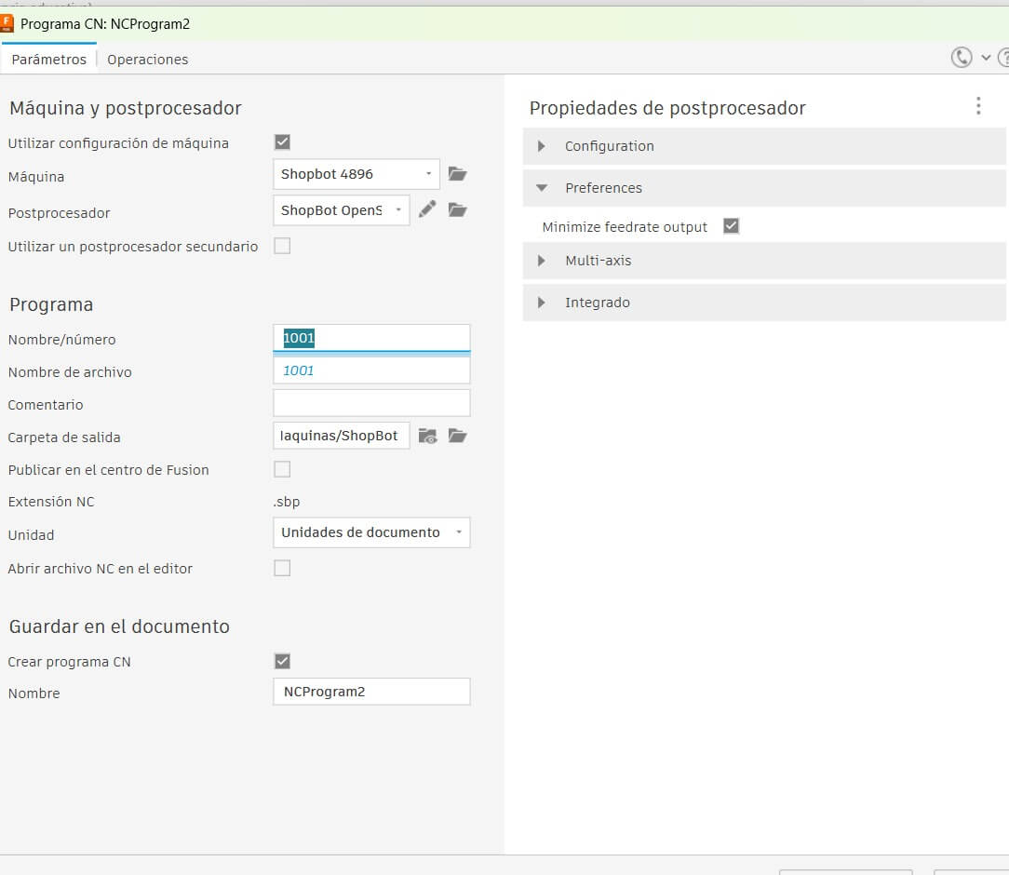This screenshot has height=875, width=1009.
Task: Uncheck Utilizar configuración de máquina
Action: pyautogui.click(x=282, y=141)
